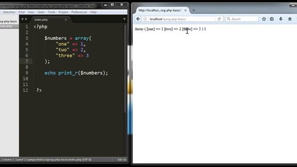Open the View menu in Sublime Text

pyautogui.click(x=31, y=12)
